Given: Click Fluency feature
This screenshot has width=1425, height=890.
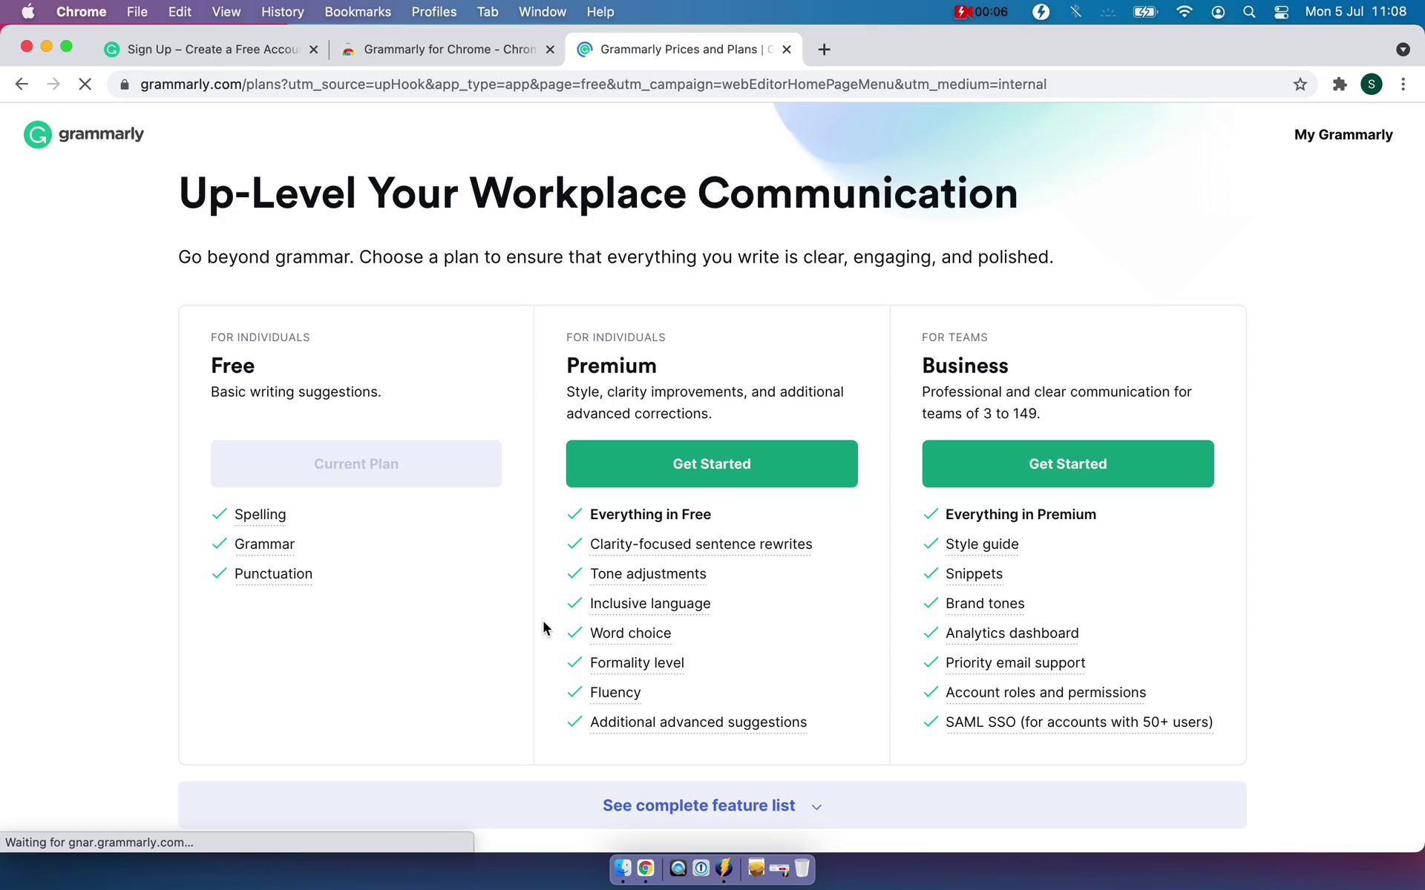Looking at the screenshot, I should pyautogui.click(x=615, y=693).
